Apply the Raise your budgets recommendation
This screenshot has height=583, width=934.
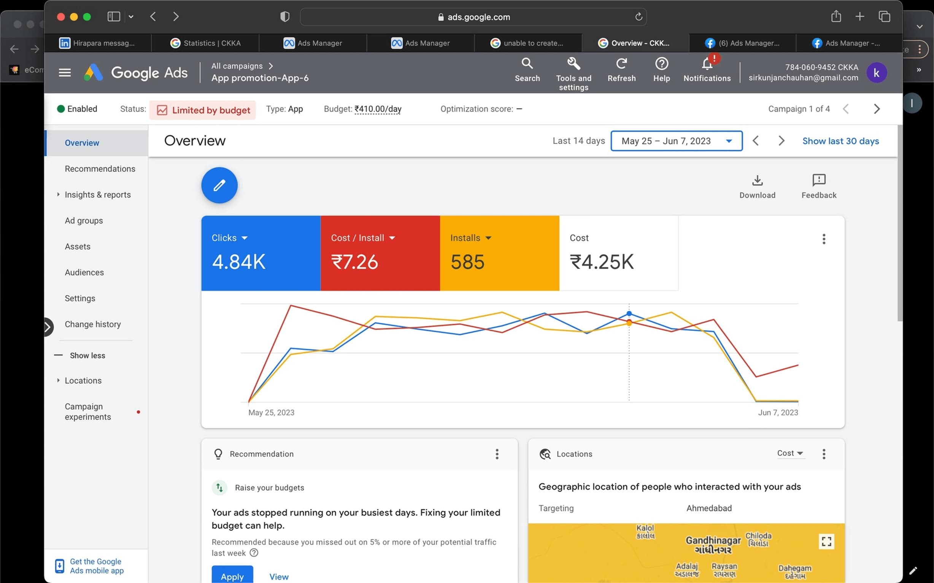tap(232, 576)
